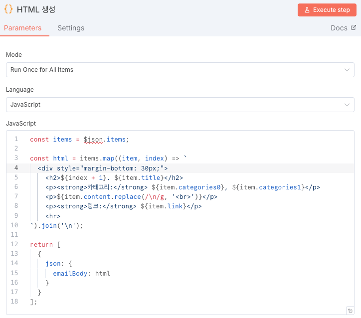Click the code line containing 링크
Viewport: 361px width, 318px height.
(123, 206)
